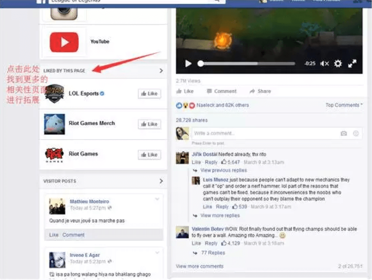The width and height of the screenshot is (372, 280).
Task: Open the emoji picker in comment box
Action: [356, 134]
